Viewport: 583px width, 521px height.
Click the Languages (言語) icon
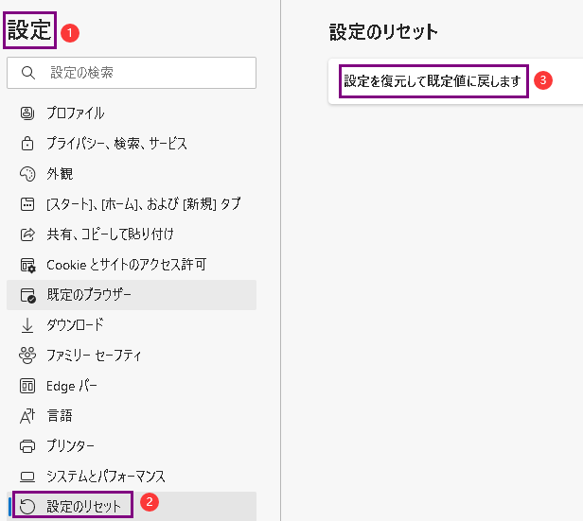tap(27, 415)
